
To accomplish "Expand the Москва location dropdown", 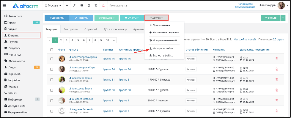I will (x=53, y=5).
